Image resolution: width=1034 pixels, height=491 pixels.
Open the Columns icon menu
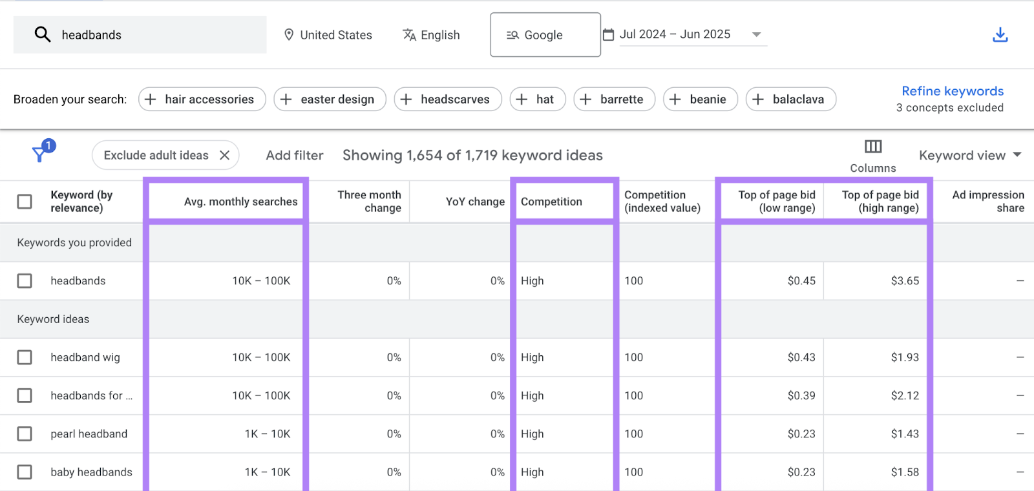(872, 147)
